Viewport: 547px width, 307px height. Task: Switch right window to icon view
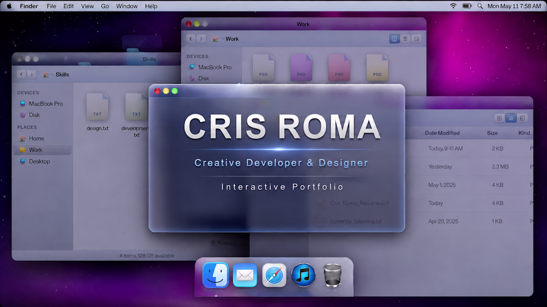(500, 118)
